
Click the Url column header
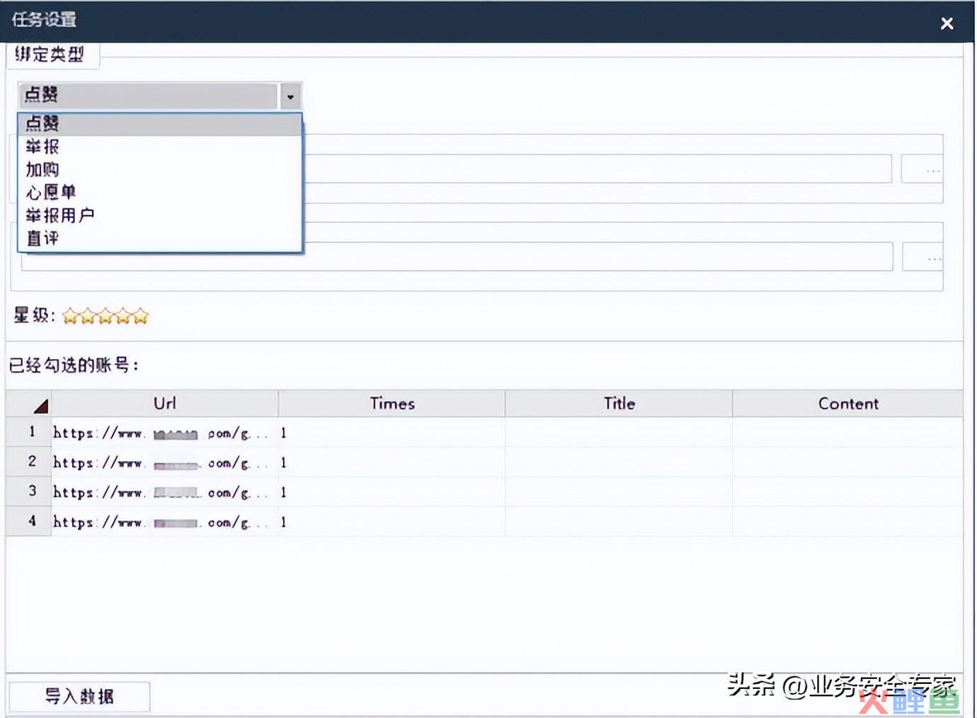click(x=164, y=404)
